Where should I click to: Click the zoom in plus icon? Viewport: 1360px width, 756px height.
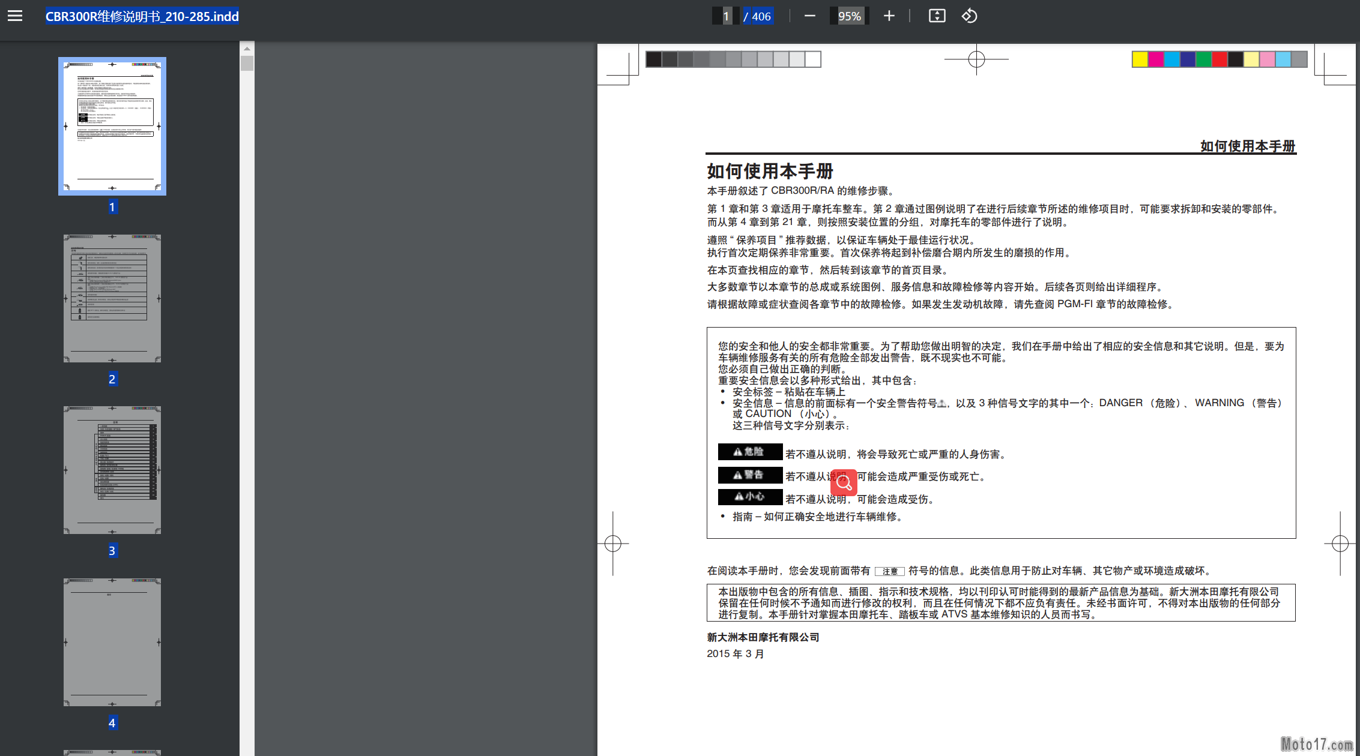pyautogui.click(x=889, y=16)
